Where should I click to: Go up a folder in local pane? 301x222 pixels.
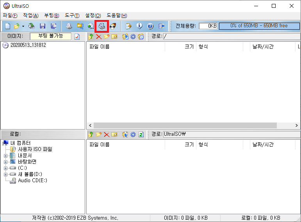click(x=91, y=135)
